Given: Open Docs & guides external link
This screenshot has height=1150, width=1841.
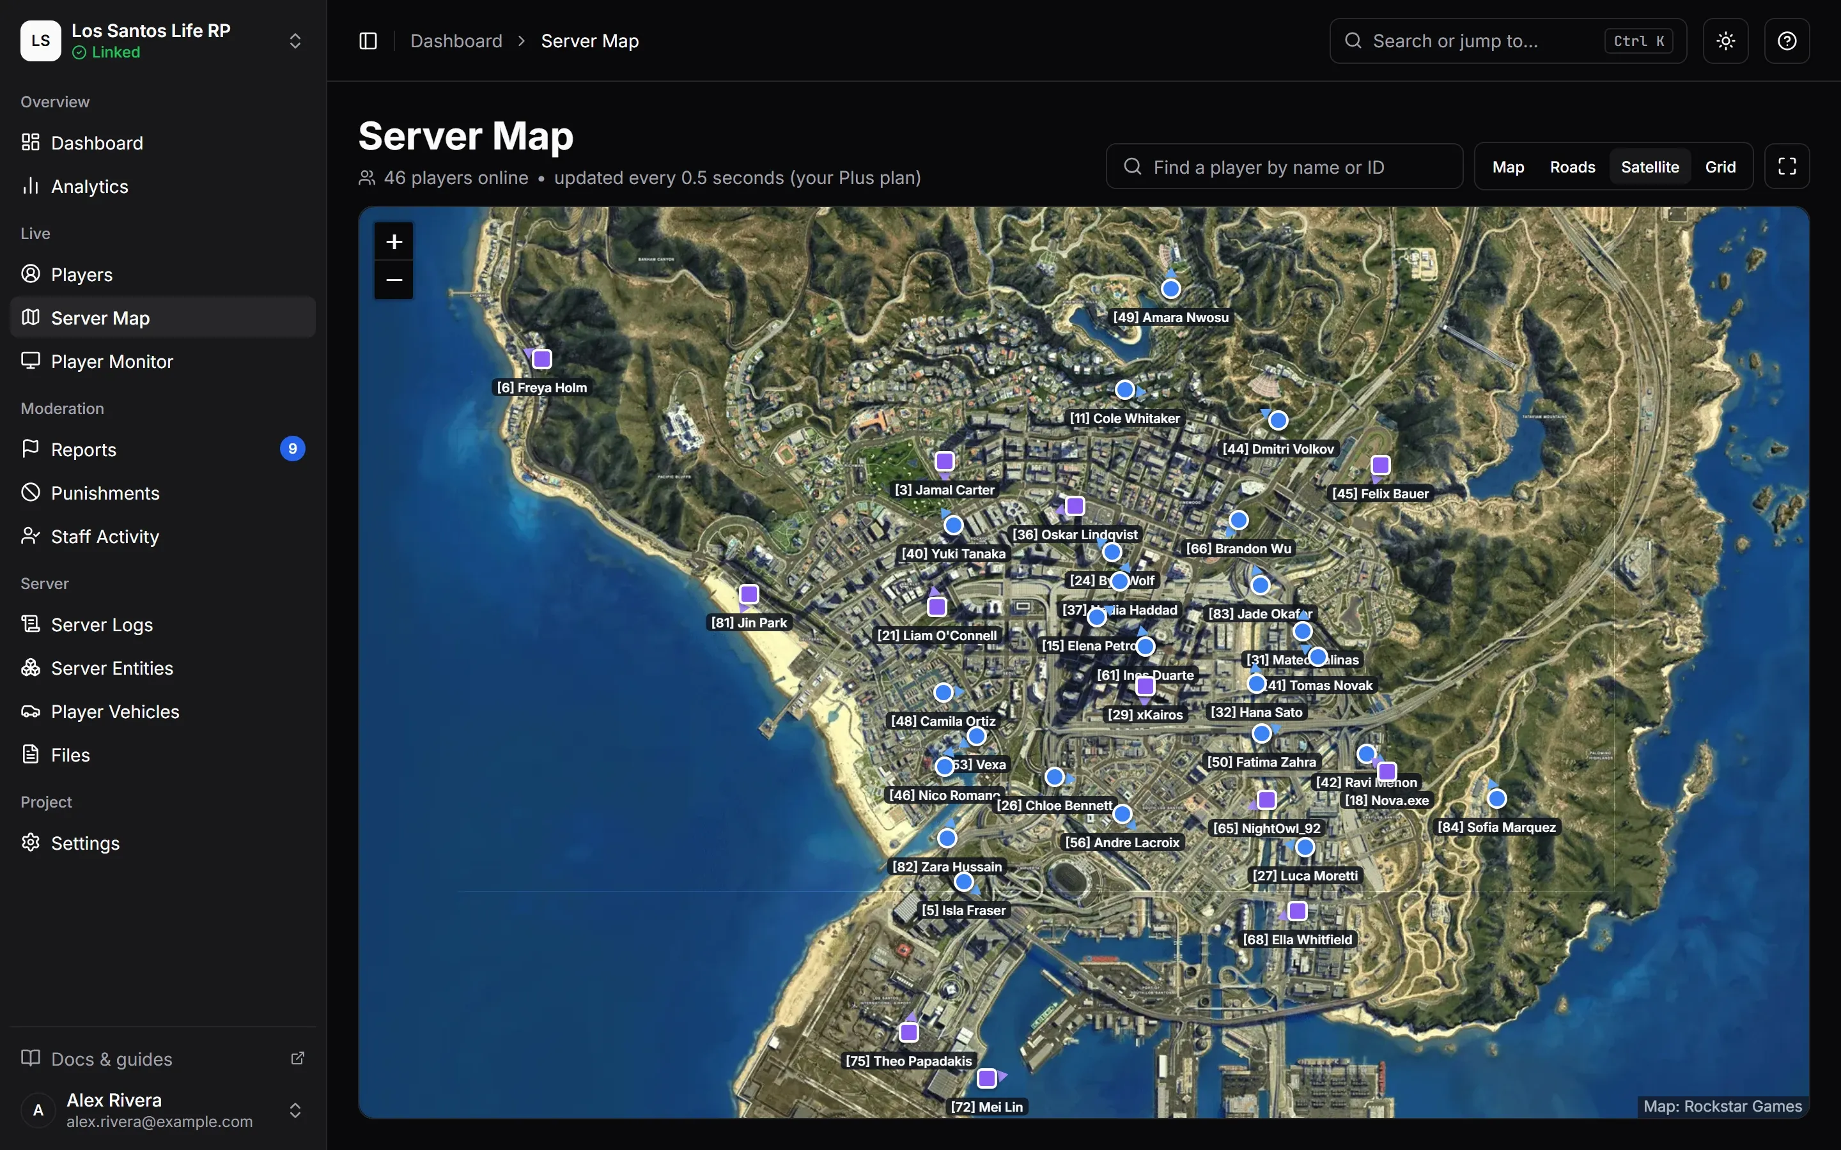Looking at the screenshot, I should point(163,1059).
